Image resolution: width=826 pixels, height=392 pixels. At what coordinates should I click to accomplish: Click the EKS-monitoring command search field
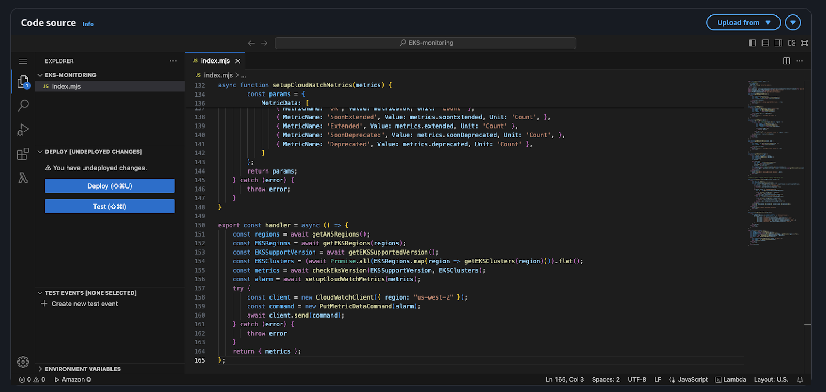[425, 43]
